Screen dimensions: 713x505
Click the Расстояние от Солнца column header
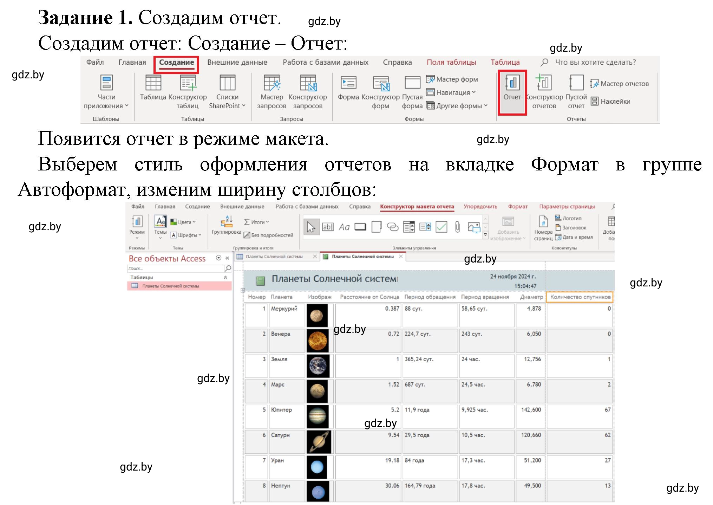click(369, 297)
